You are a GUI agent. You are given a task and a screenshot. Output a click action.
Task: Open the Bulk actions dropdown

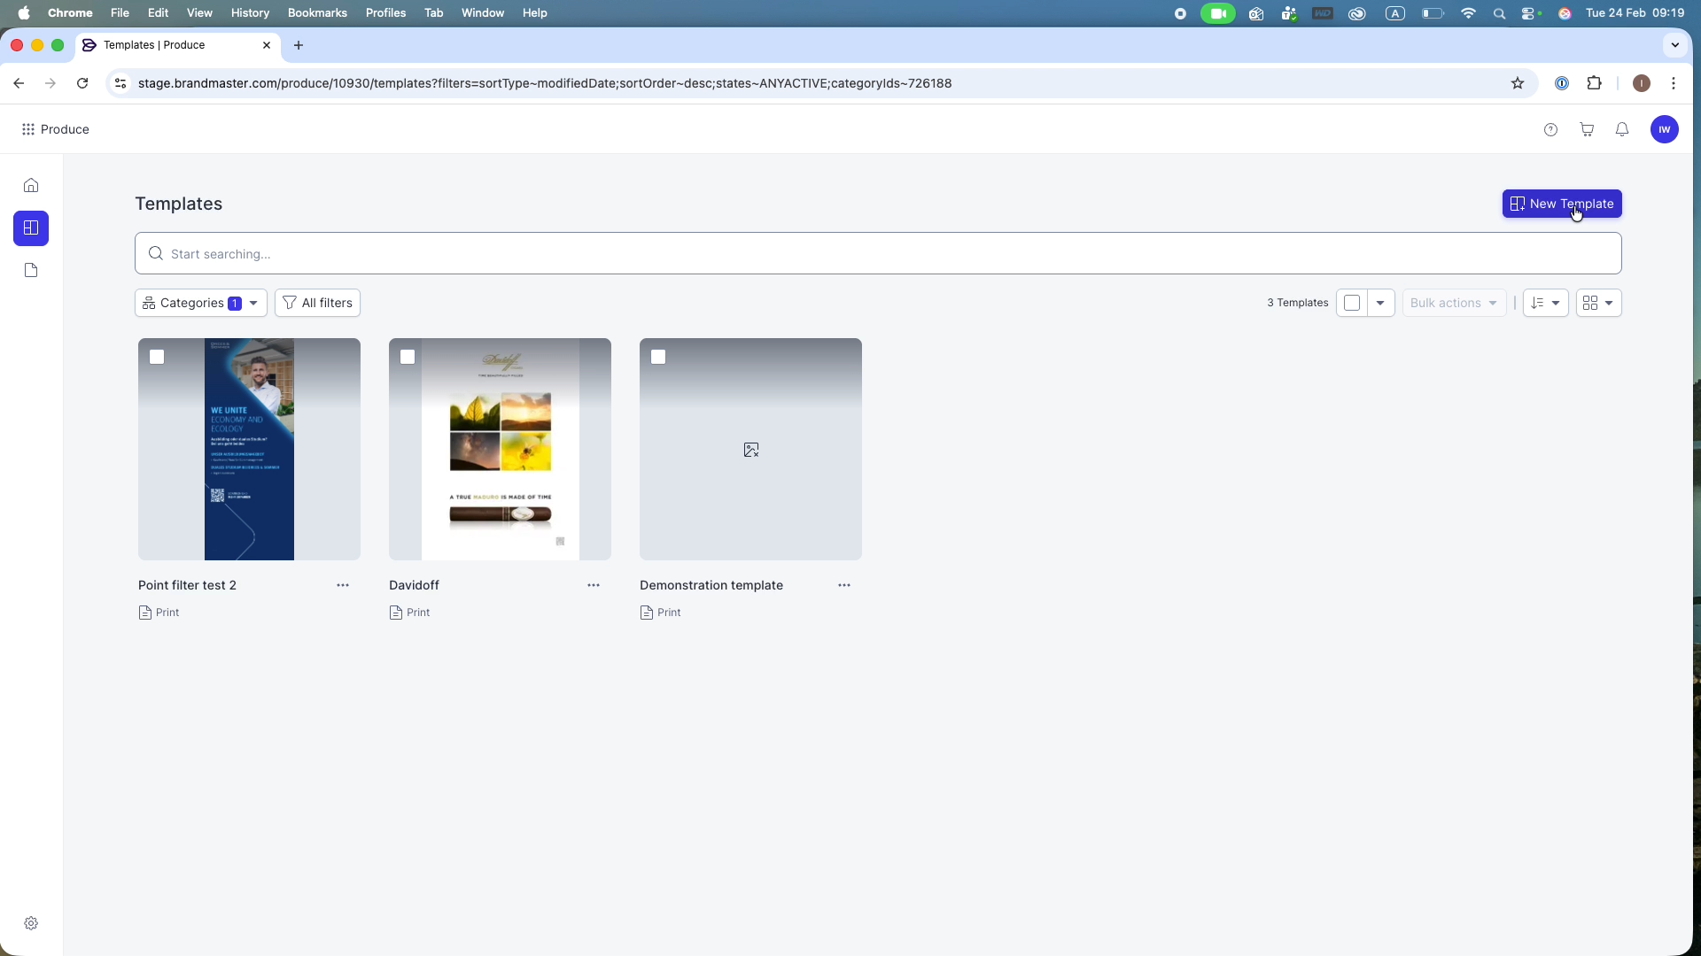click(x=1454, y=303)
